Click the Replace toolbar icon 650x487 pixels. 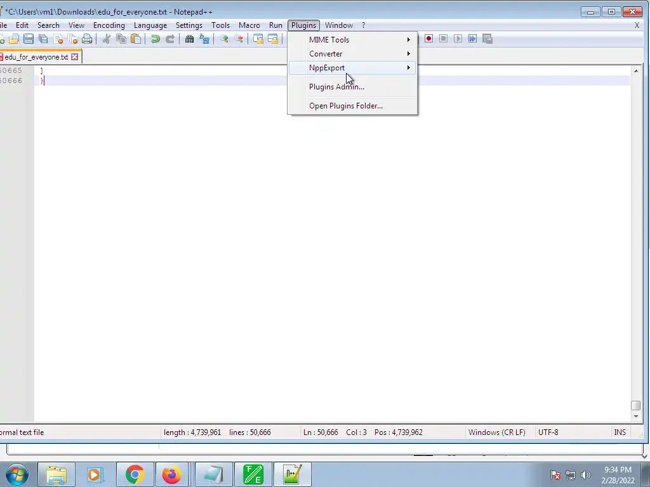[204, 39]
